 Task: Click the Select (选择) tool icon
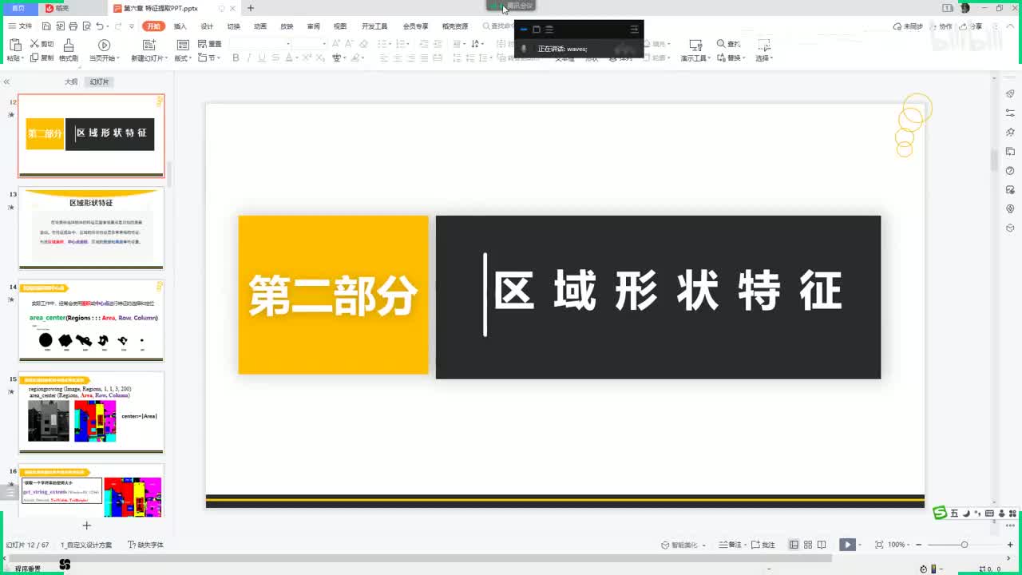(x=764, y=45)
